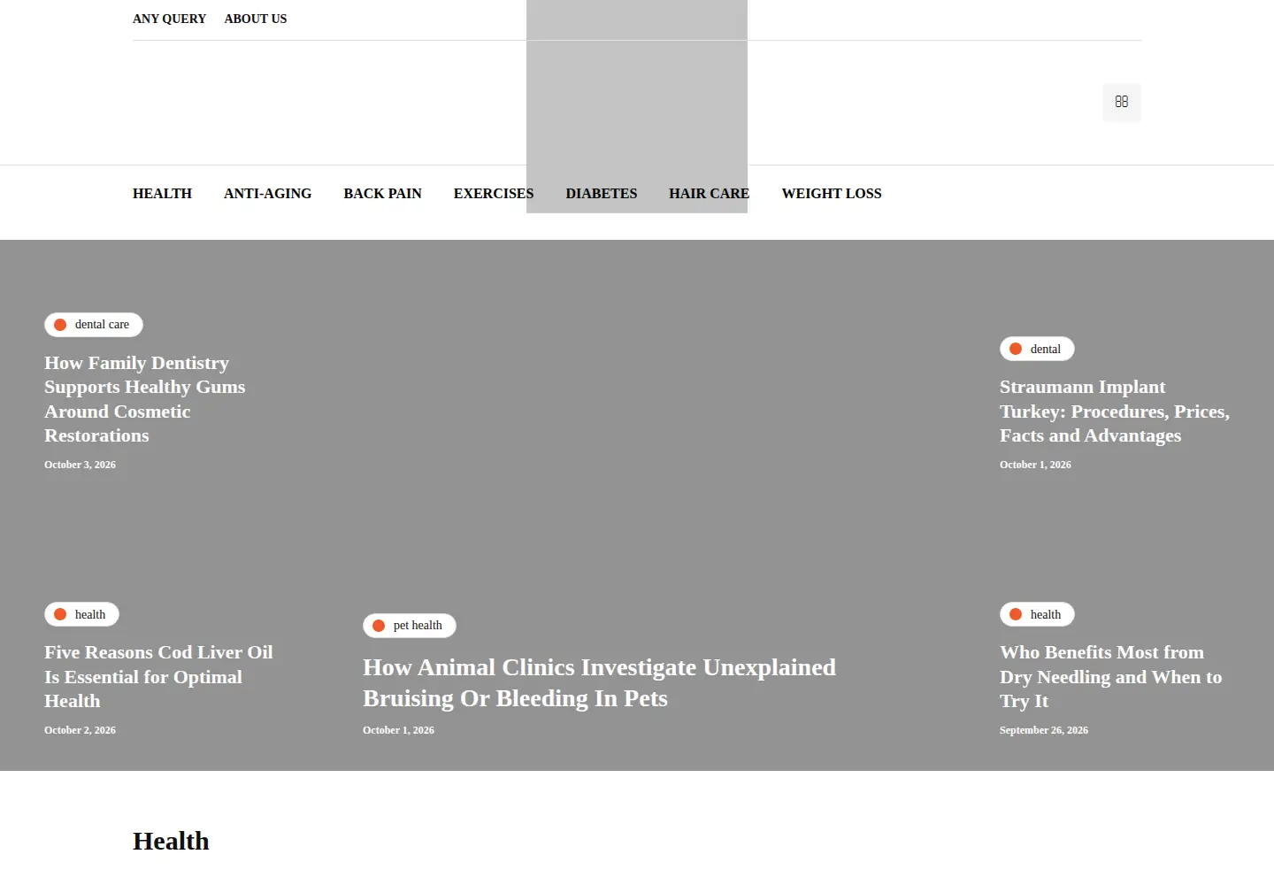Click the 'pet health' category tag
The image size is (1274, 885).
(x=410, y=626)
